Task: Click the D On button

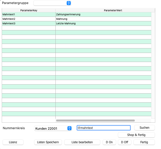Action: (109, 142)
